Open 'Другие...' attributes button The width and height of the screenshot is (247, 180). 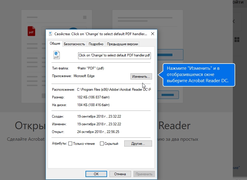click(138, 143)
